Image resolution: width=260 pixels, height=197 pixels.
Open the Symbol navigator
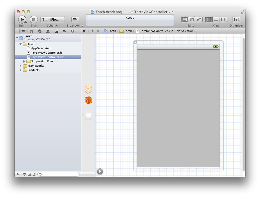tap(32, 31)
